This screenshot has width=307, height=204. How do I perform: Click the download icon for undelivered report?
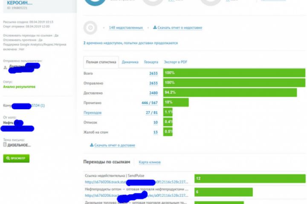tap(155, 27)
